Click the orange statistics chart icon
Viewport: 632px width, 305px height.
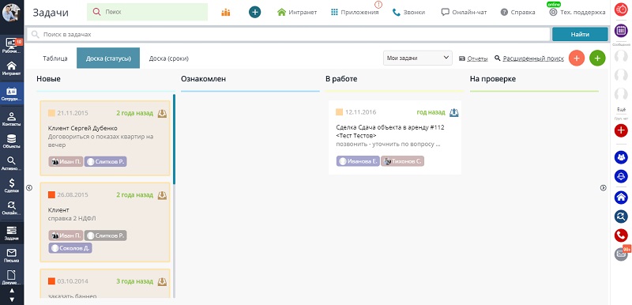[226, 13]
